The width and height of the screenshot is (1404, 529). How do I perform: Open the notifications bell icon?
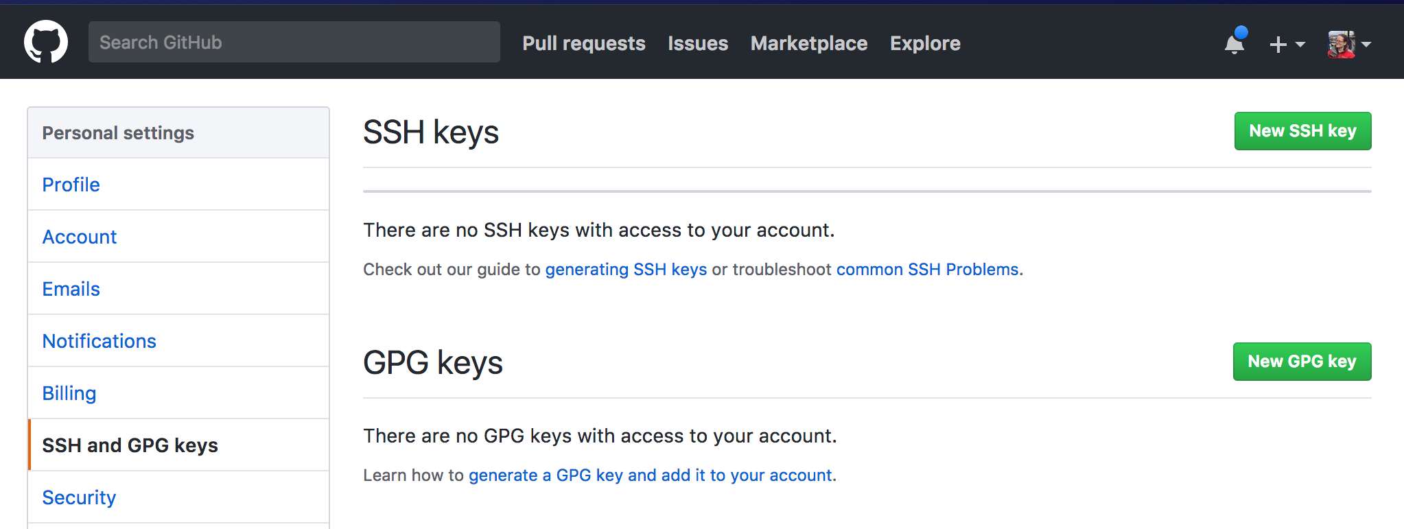pyautogui.click(x=1235, y=43)
